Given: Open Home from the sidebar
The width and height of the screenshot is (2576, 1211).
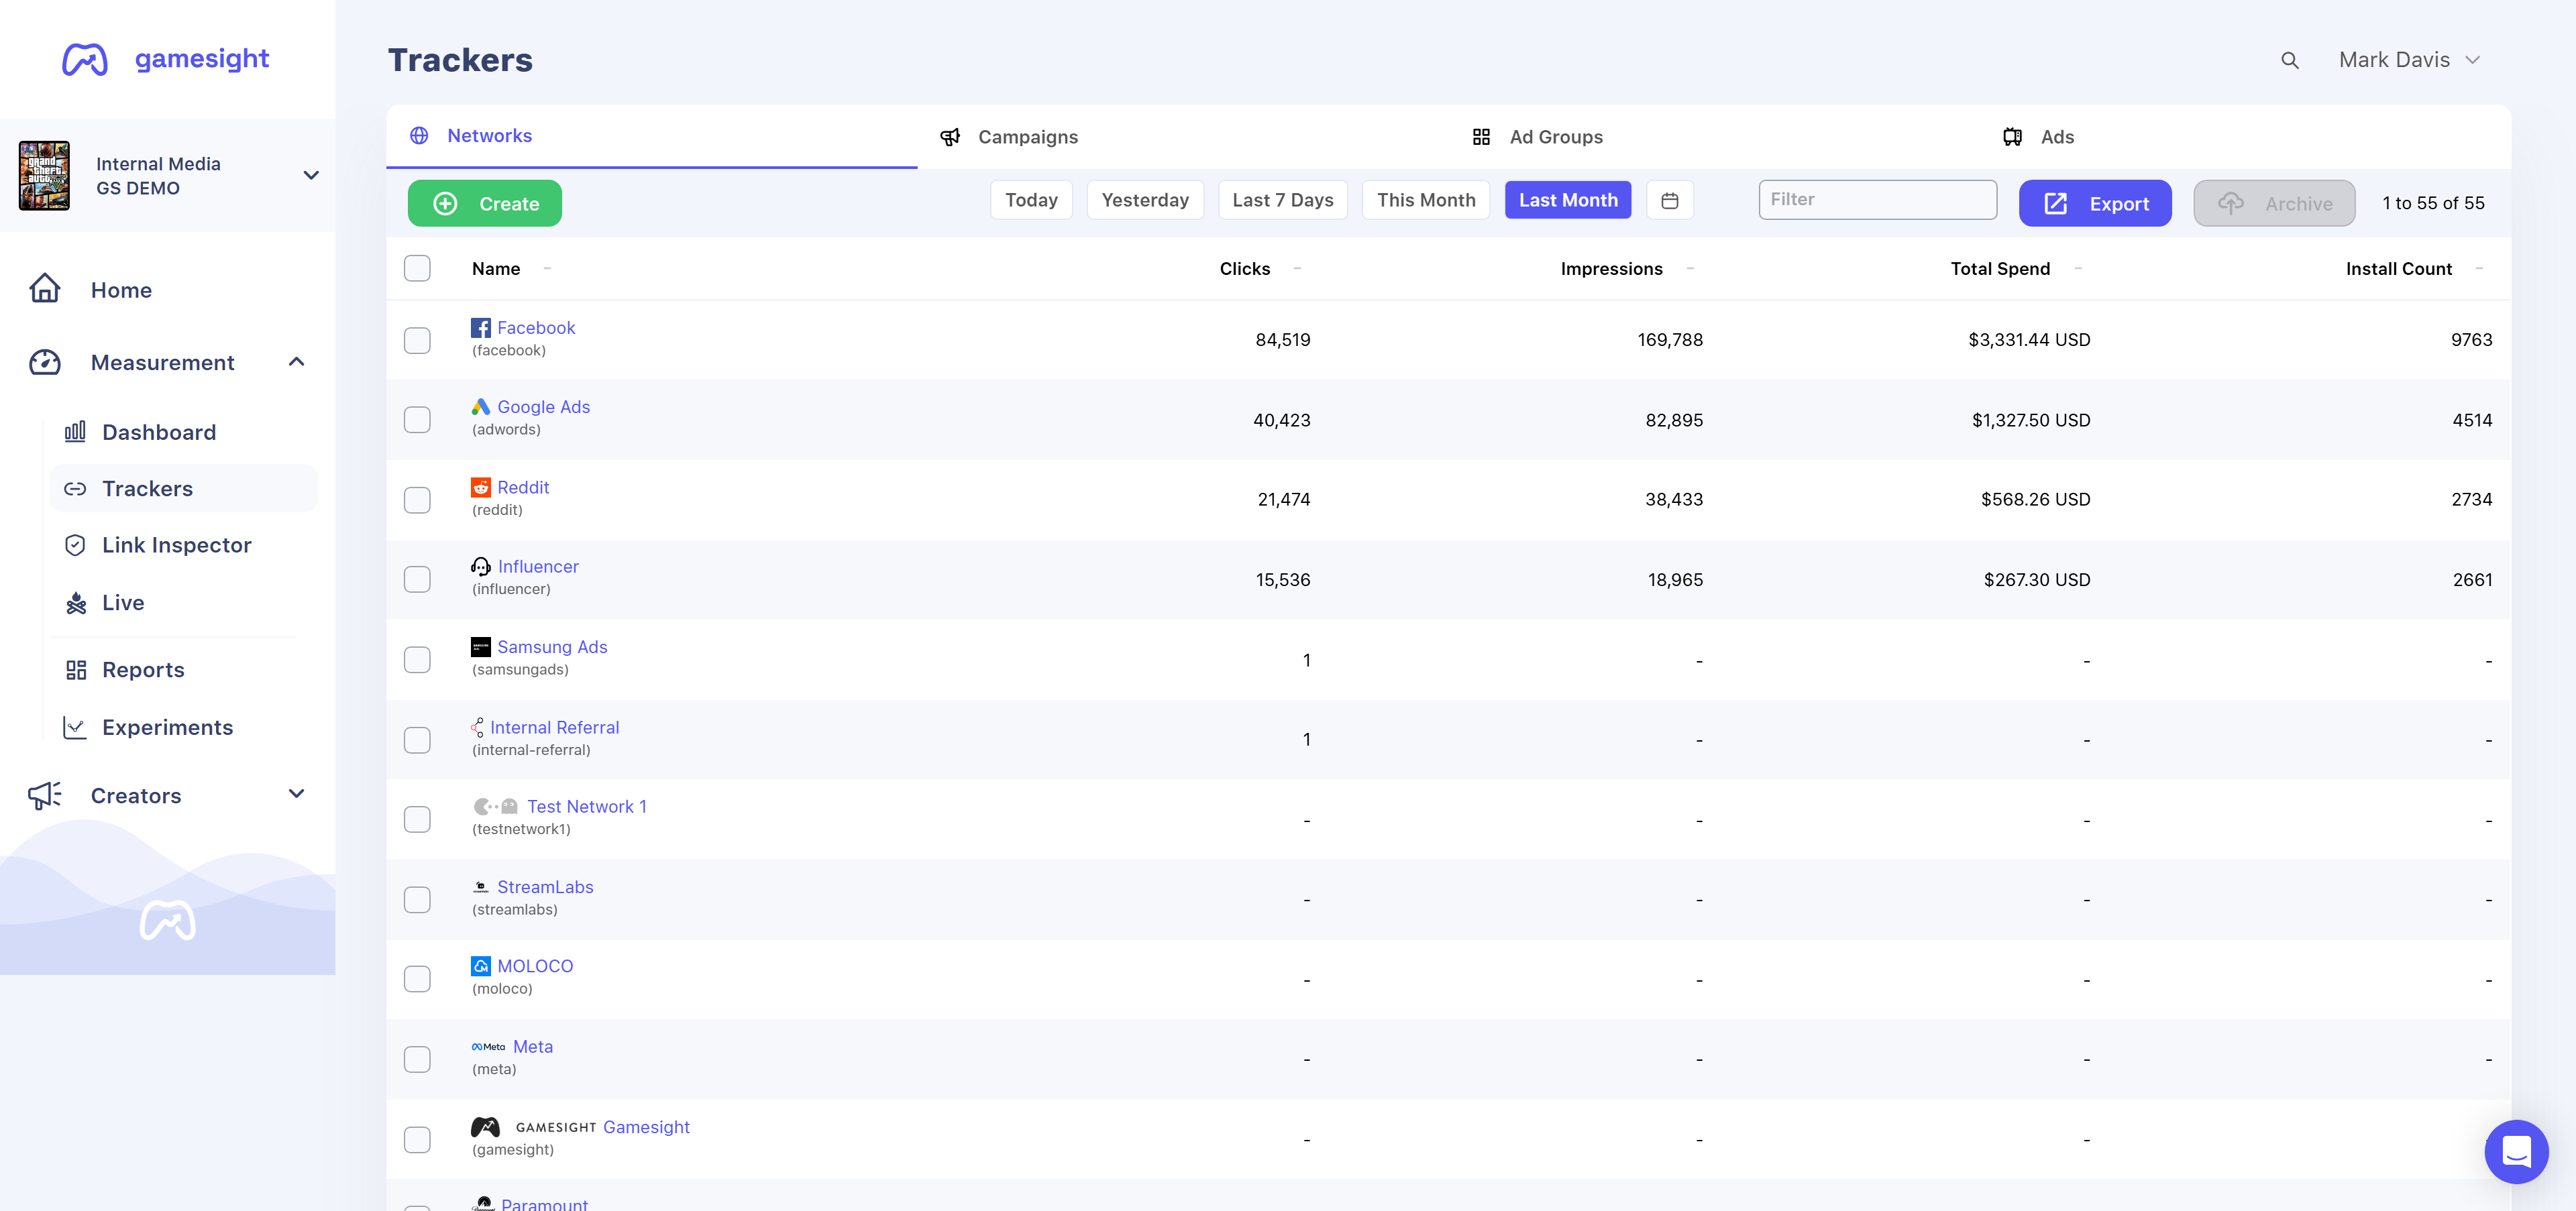Looking at the screenshot, I should point(121,291).
